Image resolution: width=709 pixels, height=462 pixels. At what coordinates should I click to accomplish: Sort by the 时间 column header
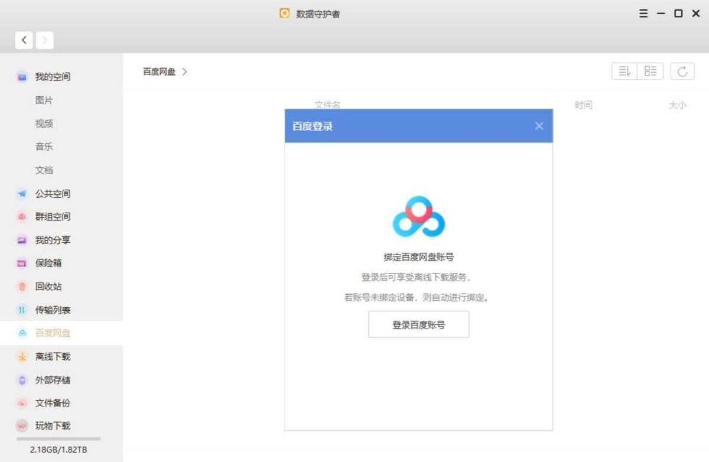coord(583,105)
